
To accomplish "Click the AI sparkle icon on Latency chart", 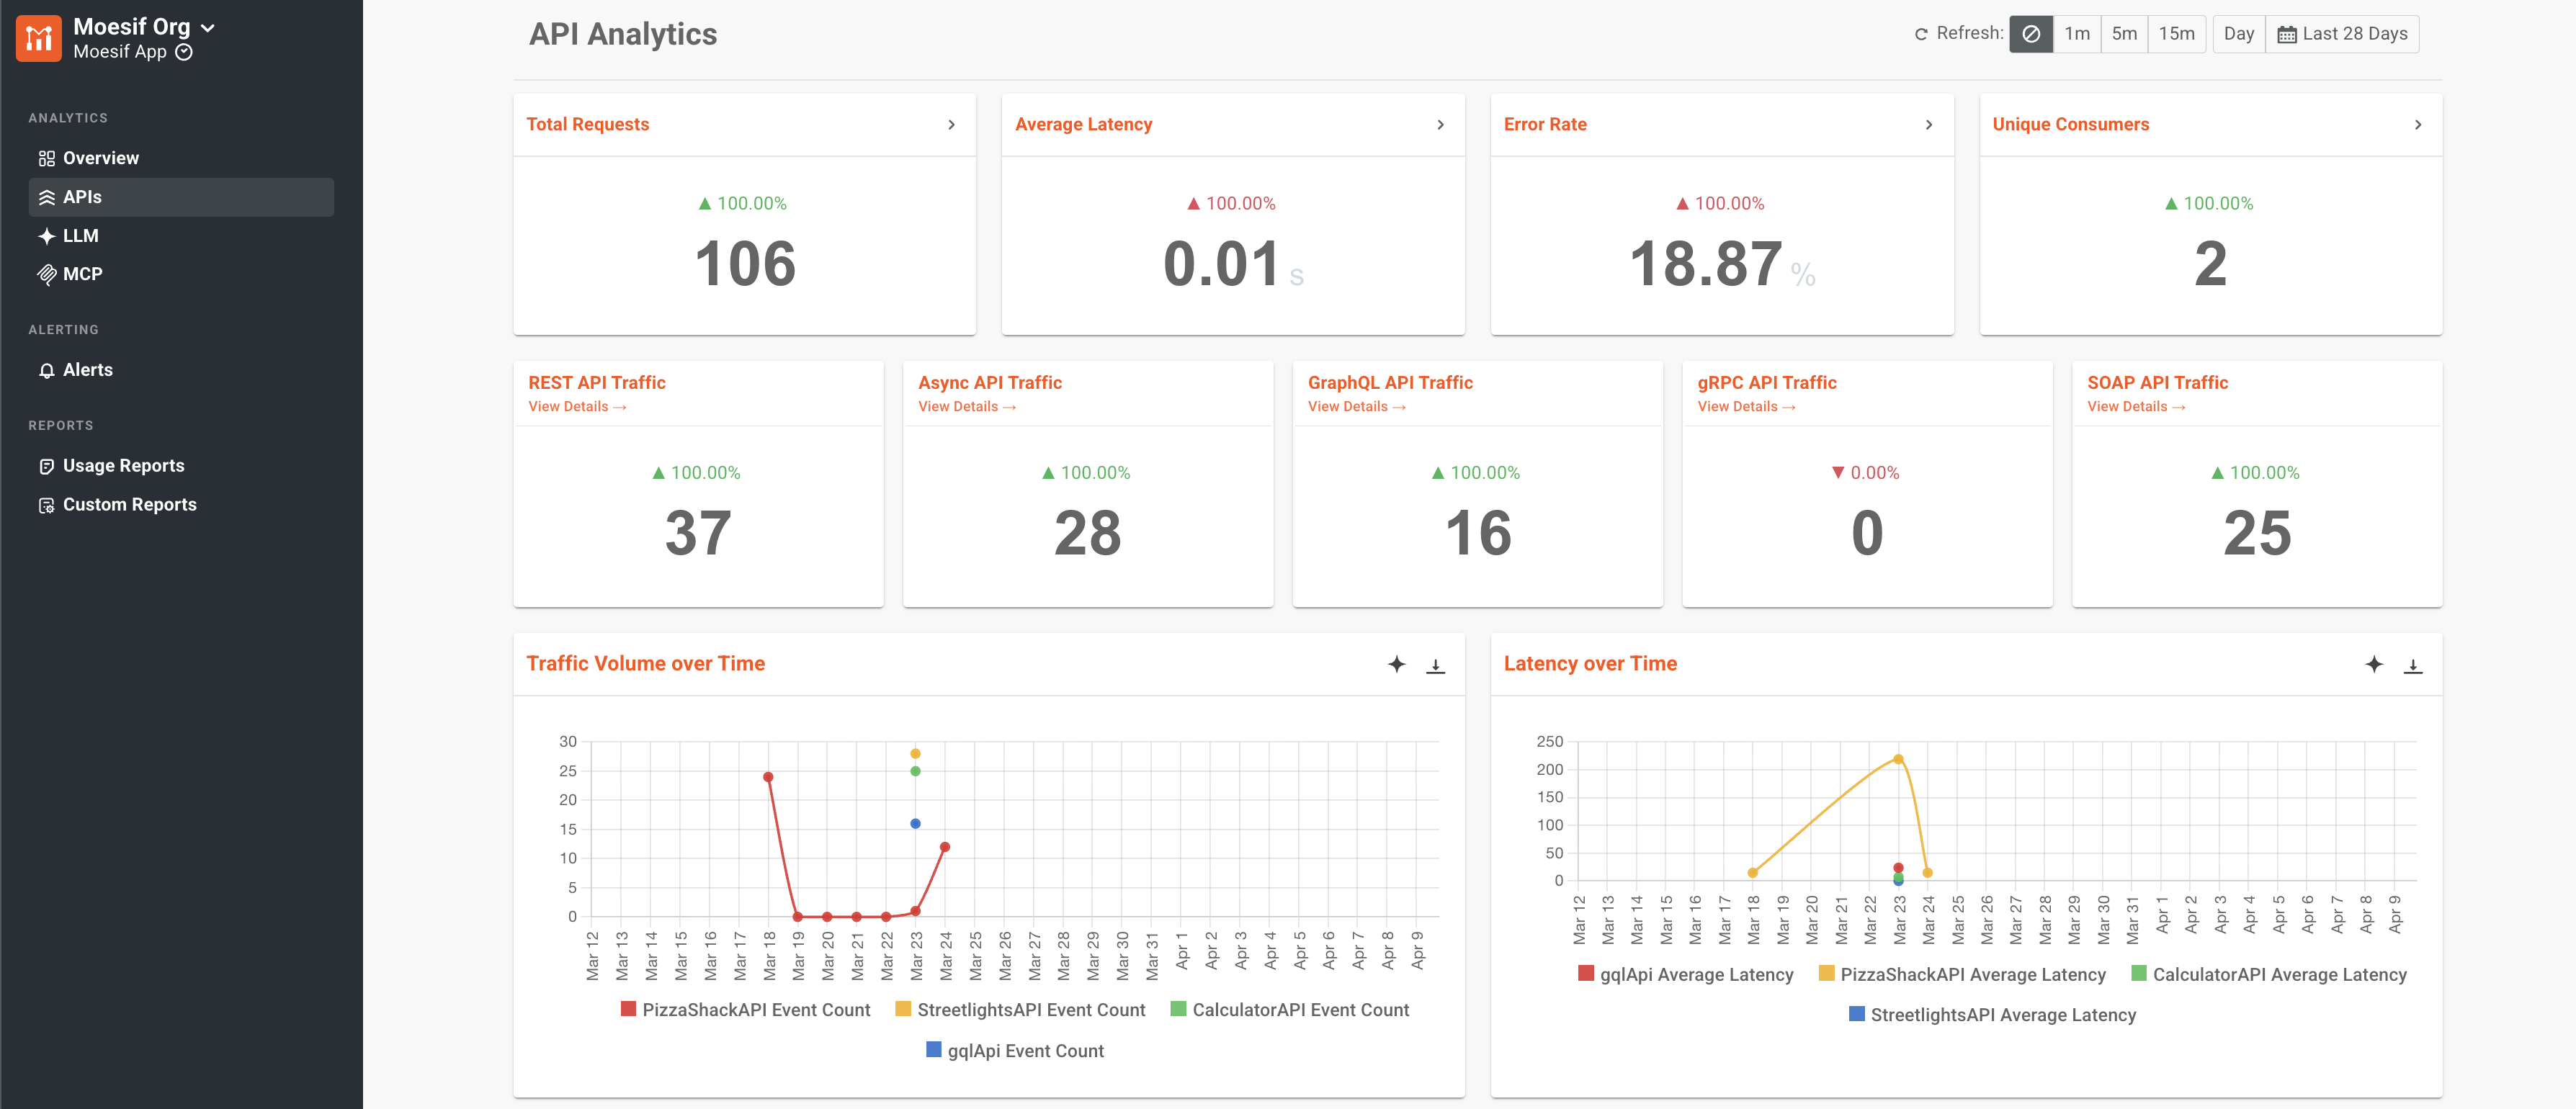I will pyautogui.click(x=2374, y=664).
